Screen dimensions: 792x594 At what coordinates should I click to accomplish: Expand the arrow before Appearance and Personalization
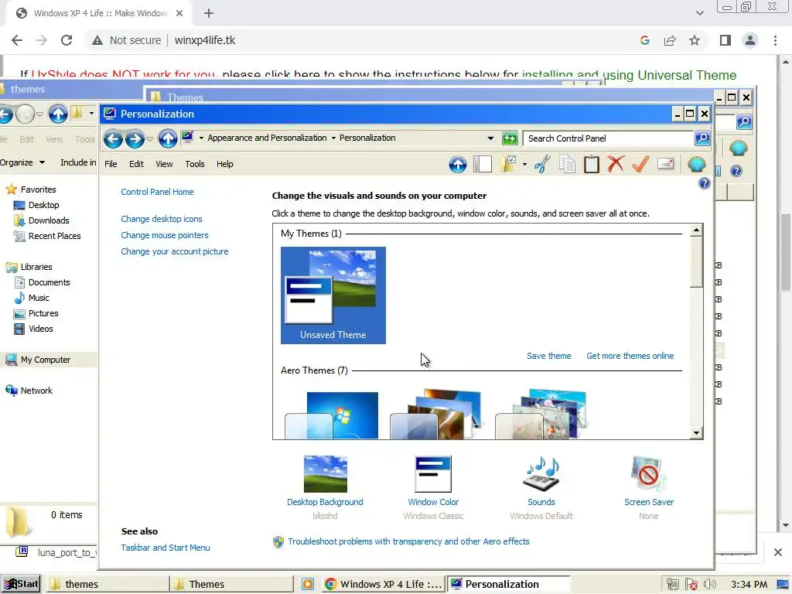[201, 138]
